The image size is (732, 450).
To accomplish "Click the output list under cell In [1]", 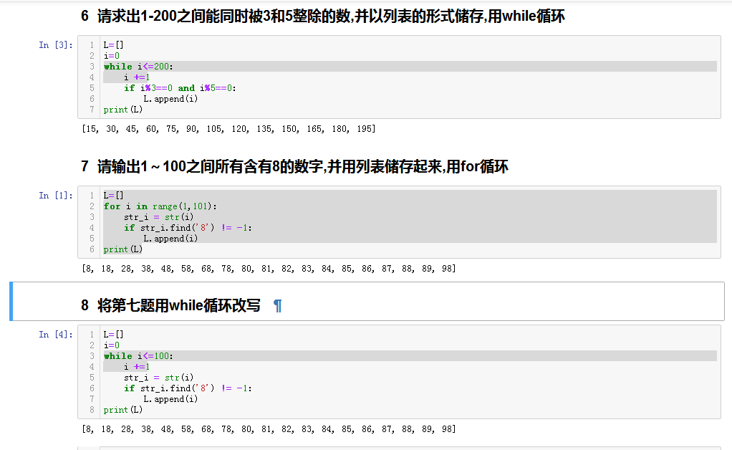I will (x=269, y=269).
